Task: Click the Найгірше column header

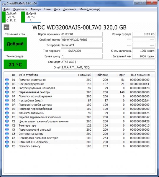Action: point(101,75)
